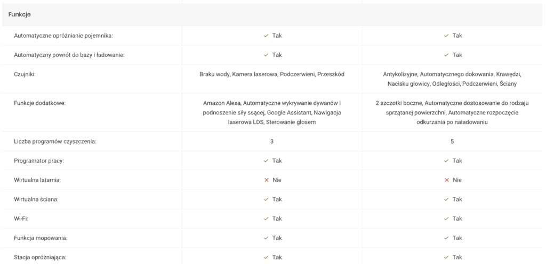Click the middle-column checkmark for Stacja opróżniająca
The width and height of the screenshot is (546, 264).
tap(266, 257)
